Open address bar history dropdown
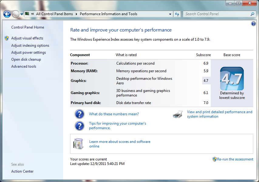The image size is (259, 182). point(170,14)
